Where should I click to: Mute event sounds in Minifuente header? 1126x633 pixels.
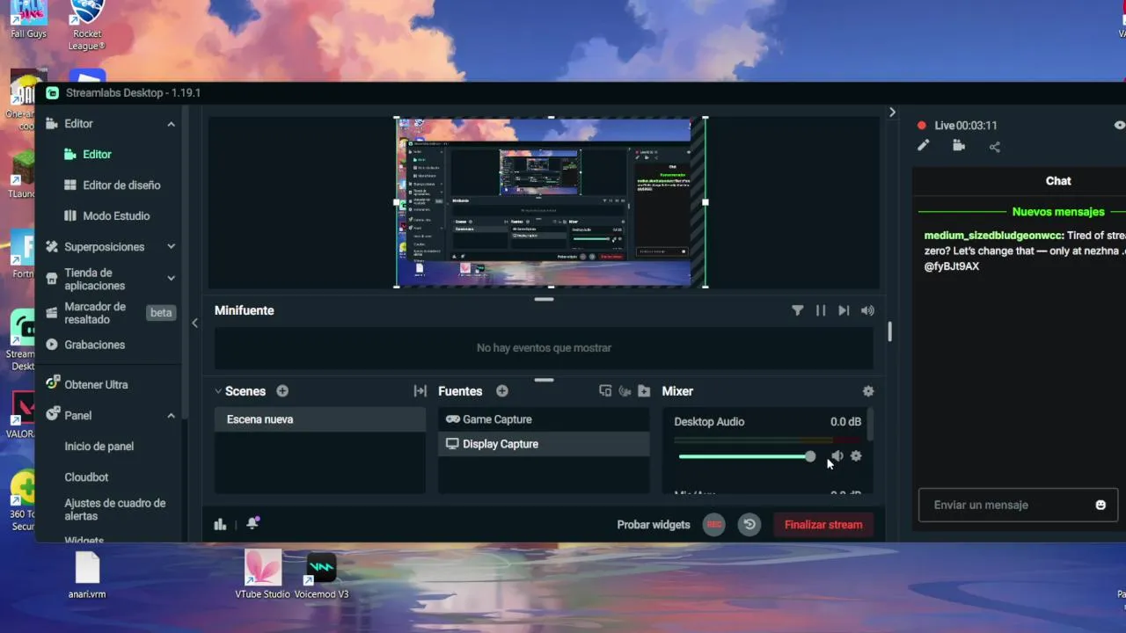pyautogui.click(x=867, y=310)
